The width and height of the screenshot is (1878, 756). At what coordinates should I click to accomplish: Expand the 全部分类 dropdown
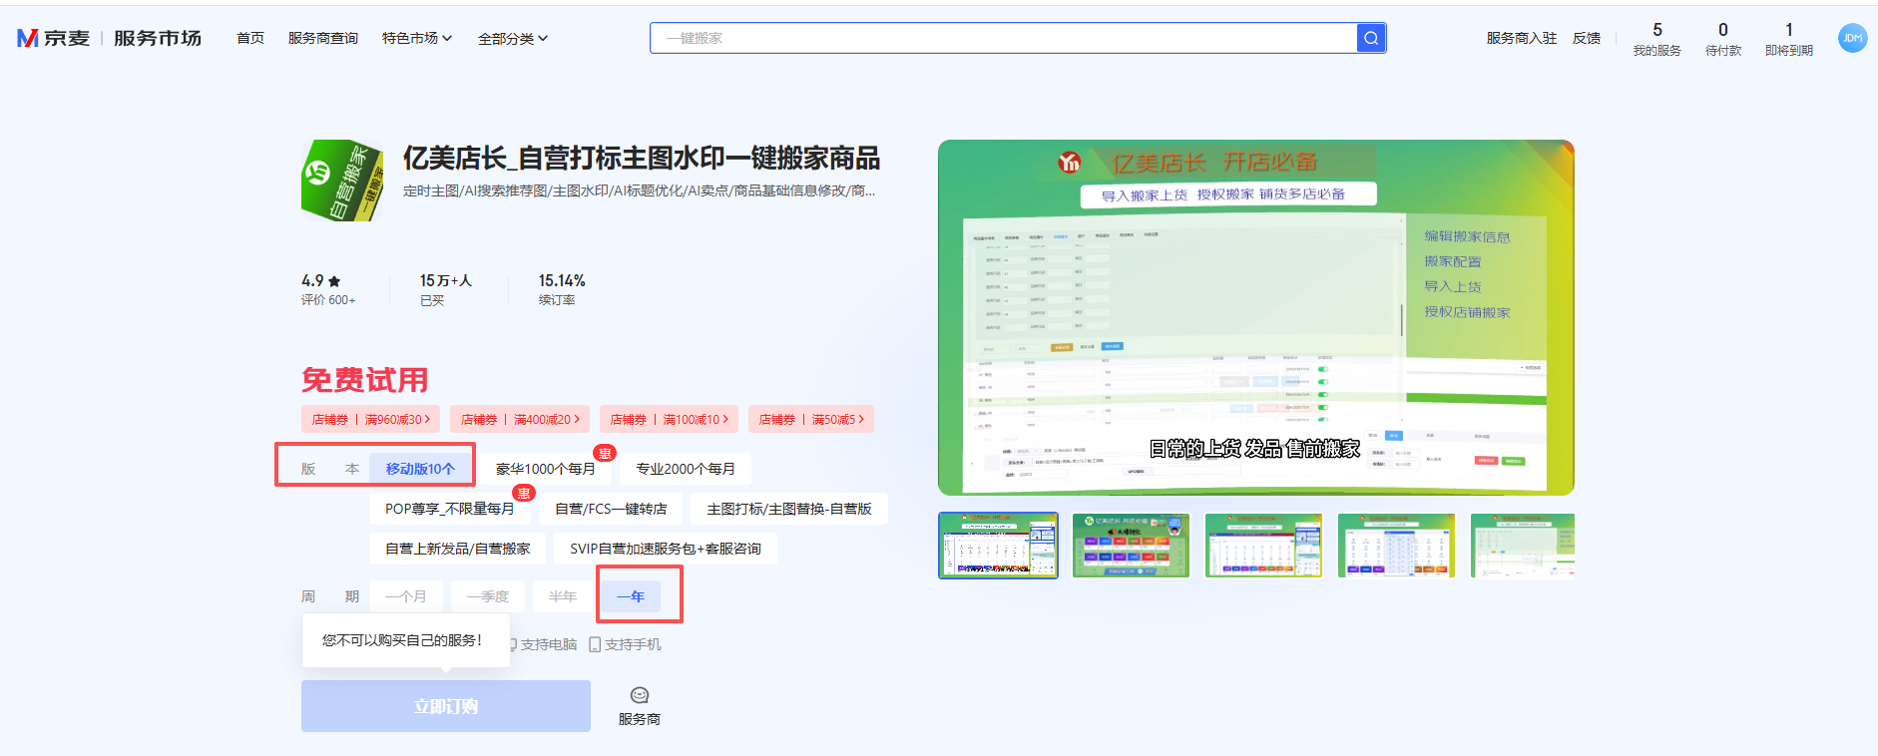(x=513, y=39)
